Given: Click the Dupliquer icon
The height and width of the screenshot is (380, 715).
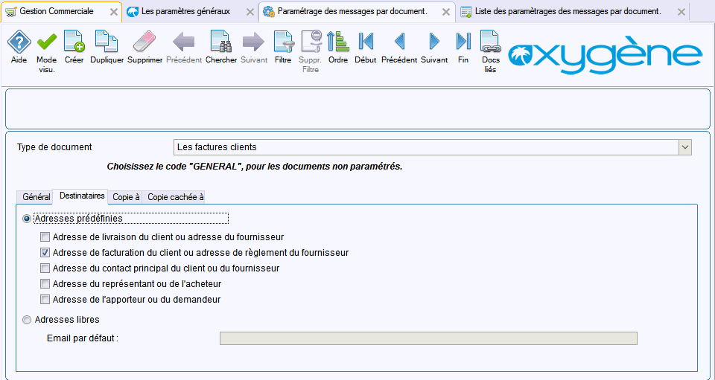Looking at the screenshot, I should coord(107,42).
